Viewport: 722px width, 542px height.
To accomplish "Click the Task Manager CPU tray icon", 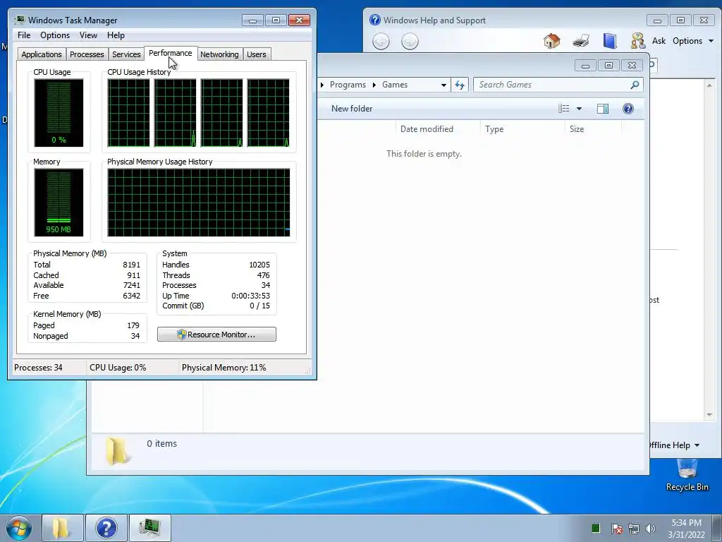I will click(595, 528).
